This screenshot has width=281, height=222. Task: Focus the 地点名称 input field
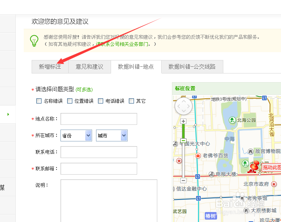click(99, 119)
